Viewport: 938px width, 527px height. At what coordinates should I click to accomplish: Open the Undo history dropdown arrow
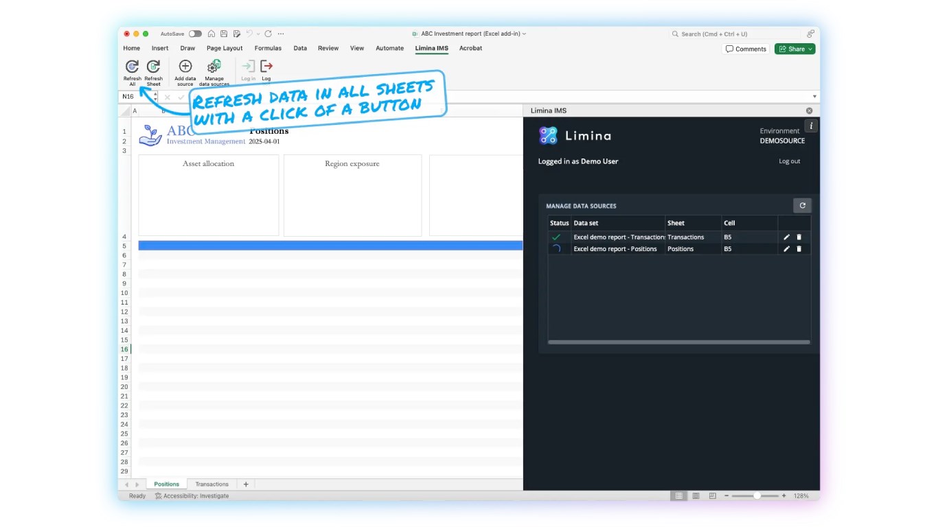tap(258, 34)
